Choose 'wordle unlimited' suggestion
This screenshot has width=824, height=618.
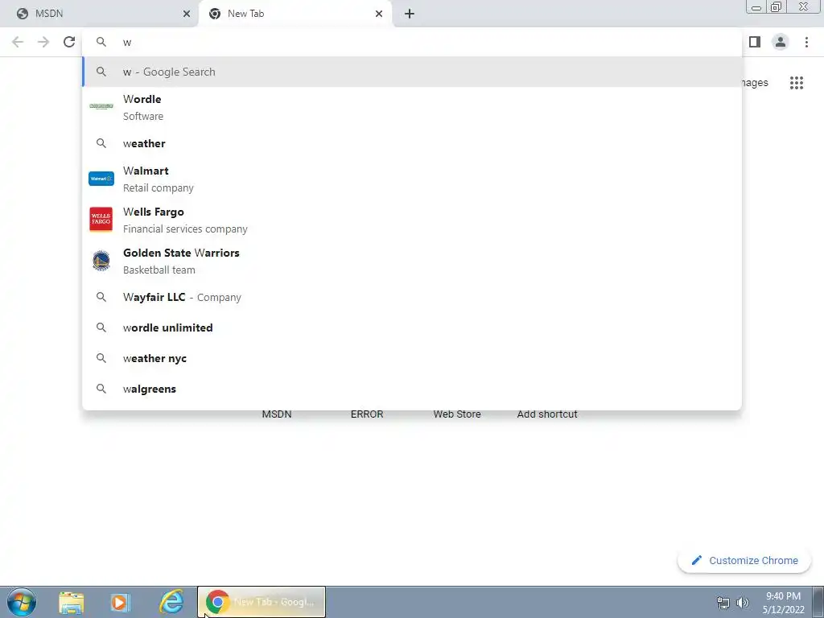412,328
